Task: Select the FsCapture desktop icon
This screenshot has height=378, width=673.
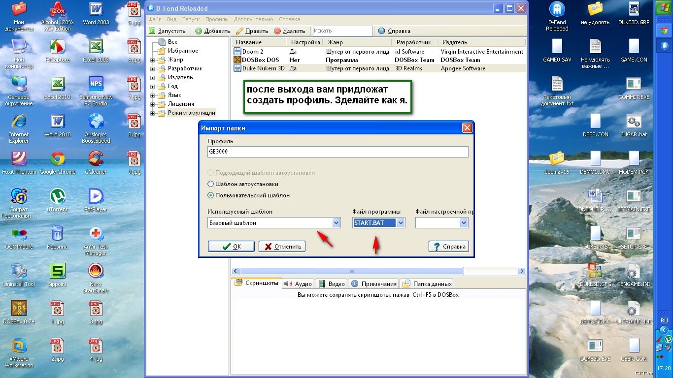Action: 57,51
